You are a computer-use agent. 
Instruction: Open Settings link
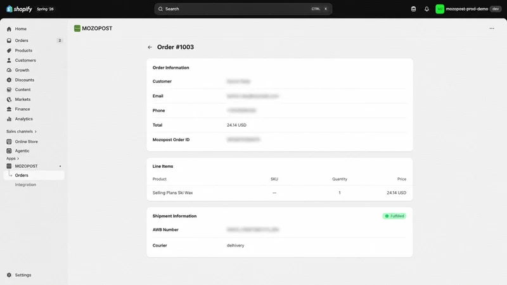23,275
